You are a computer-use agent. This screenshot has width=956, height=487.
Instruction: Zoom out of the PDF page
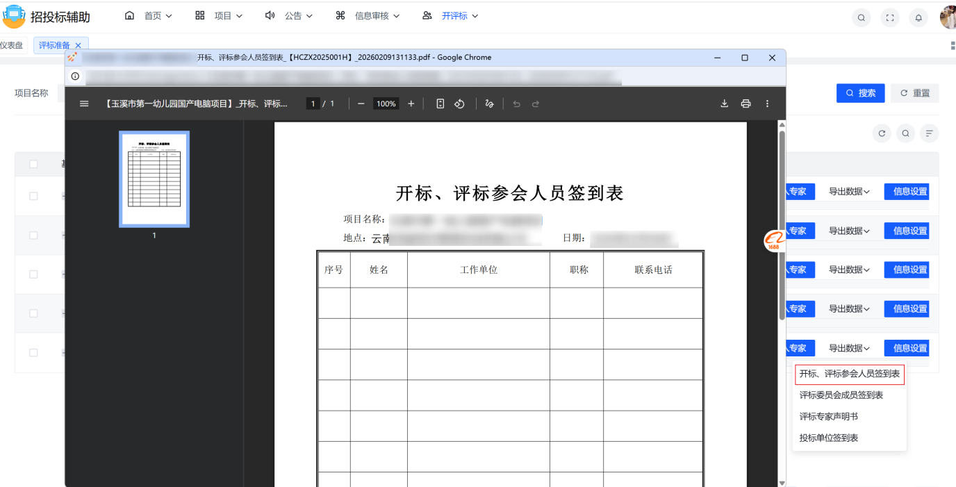[x=361, y=103]
